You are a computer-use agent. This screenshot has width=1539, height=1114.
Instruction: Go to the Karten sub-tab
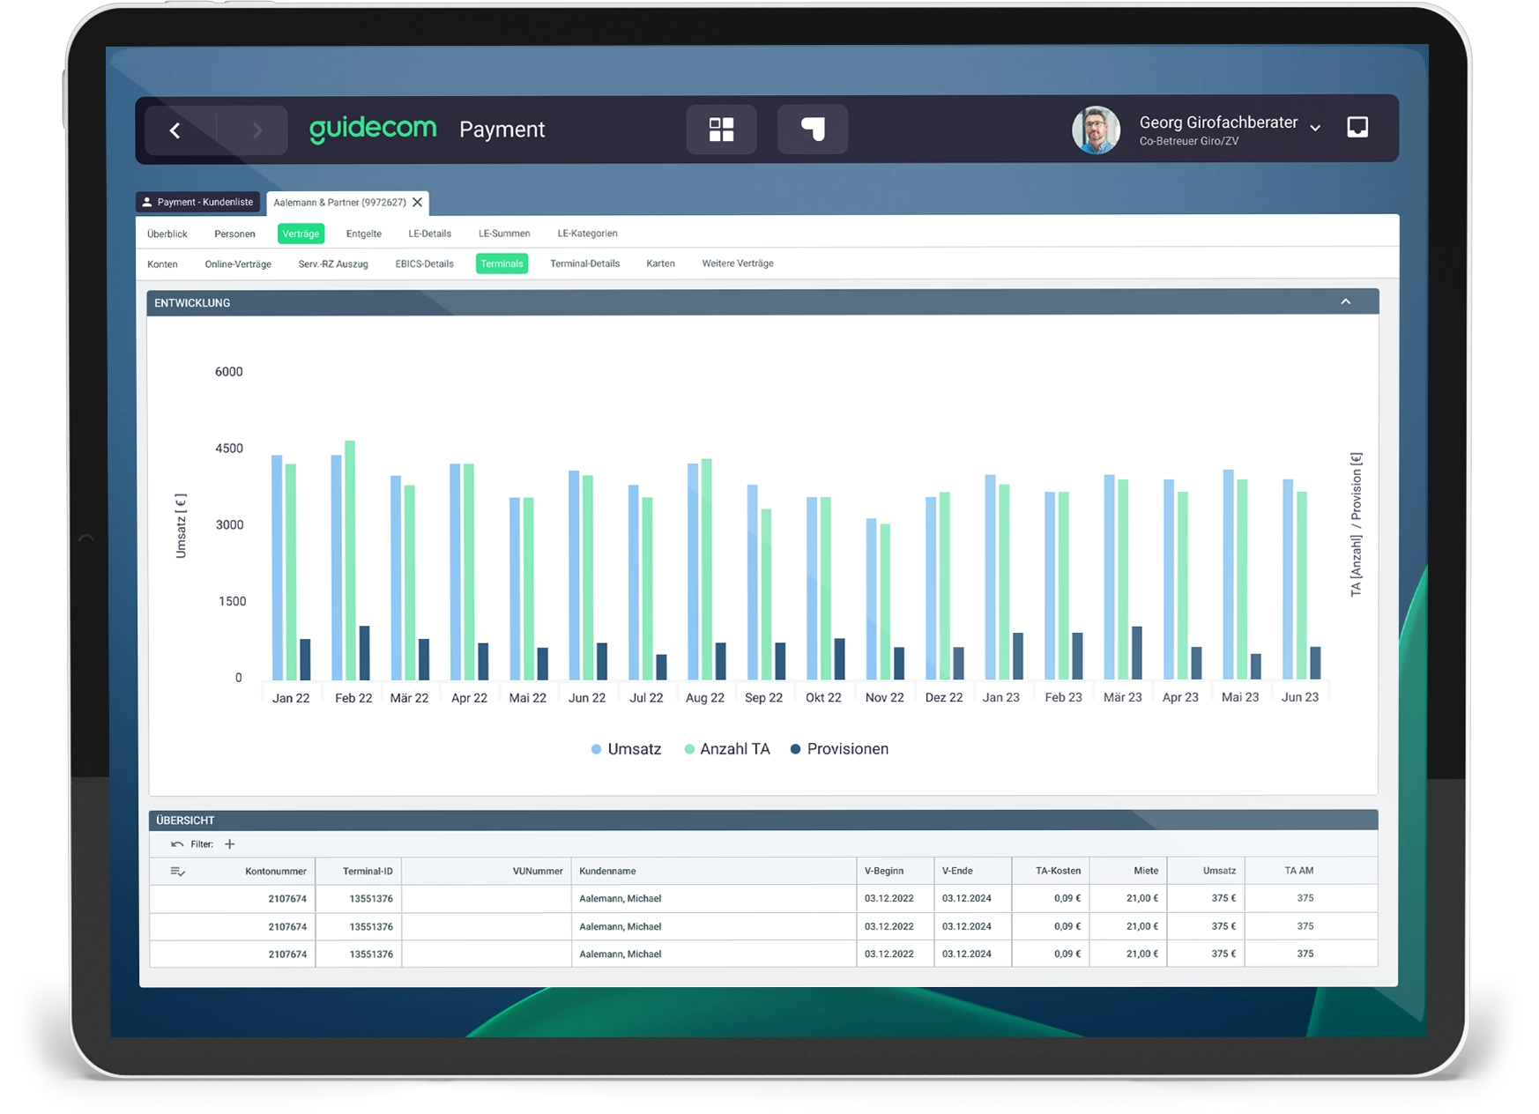tap(660, 264)
